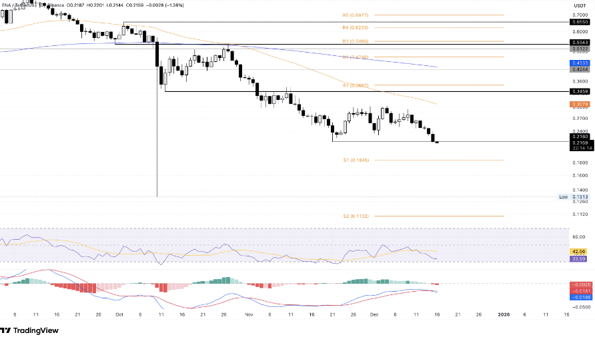Screen dimensions: 595x337
Task: Select the R2 (0.4746) pivot label
Action: (355, 57)
